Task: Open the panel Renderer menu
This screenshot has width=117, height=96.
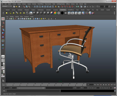Action: (x=27, y=17)
